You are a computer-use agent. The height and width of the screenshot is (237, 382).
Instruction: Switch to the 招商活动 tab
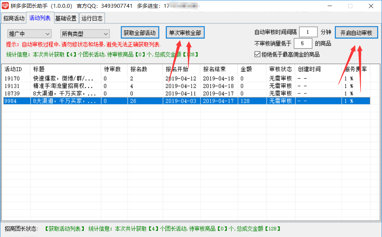click(14, 18)
